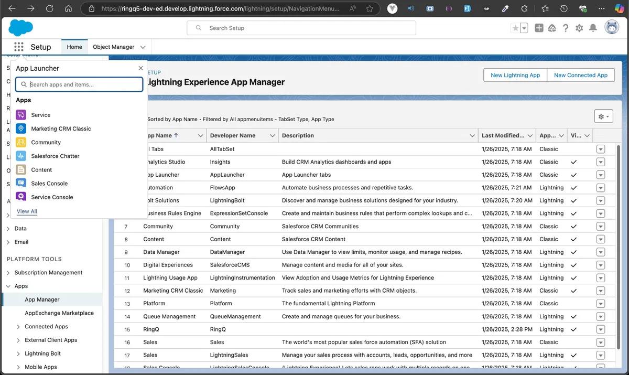Open the Developer Name column menu chevron
Image resolution: width=629 pixels, height=375 pixels.
coord(273,136)
